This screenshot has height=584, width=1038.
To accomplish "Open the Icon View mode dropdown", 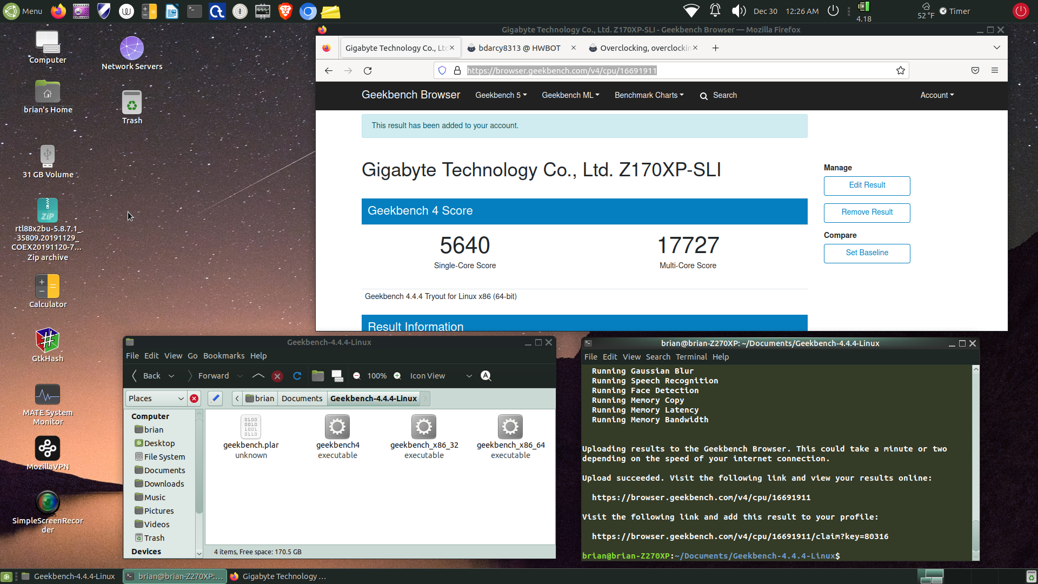I will [441, 376].
